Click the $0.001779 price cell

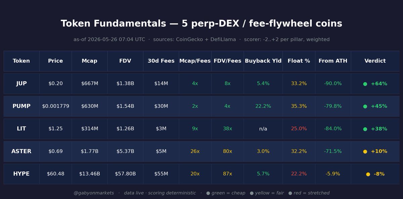tap(55, 106)
